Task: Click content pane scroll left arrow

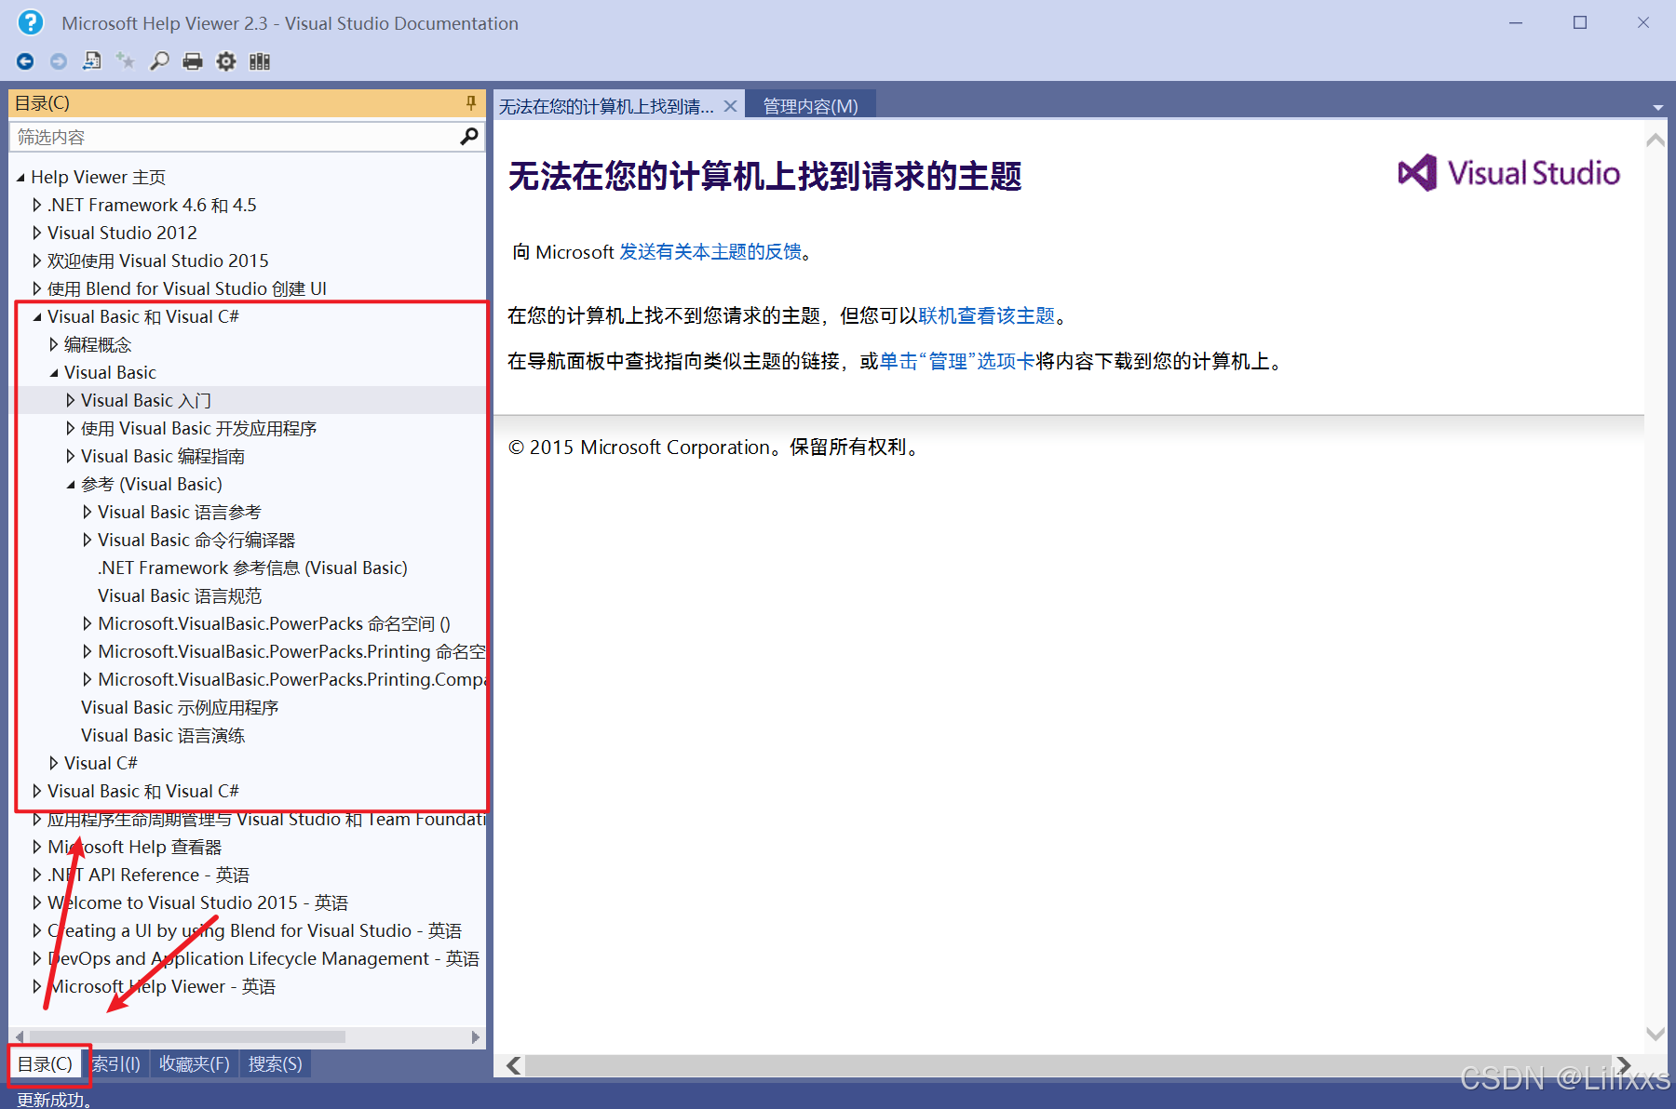Action: pos(514,1065)
